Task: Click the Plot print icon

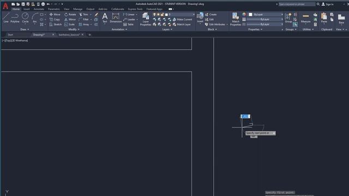Action: pos(43,4)
